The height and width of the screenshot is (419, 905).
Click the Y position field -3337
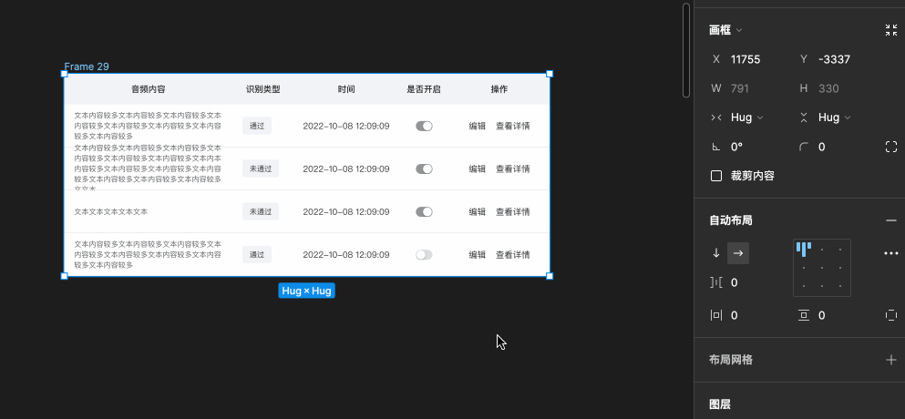pos(834,59)
